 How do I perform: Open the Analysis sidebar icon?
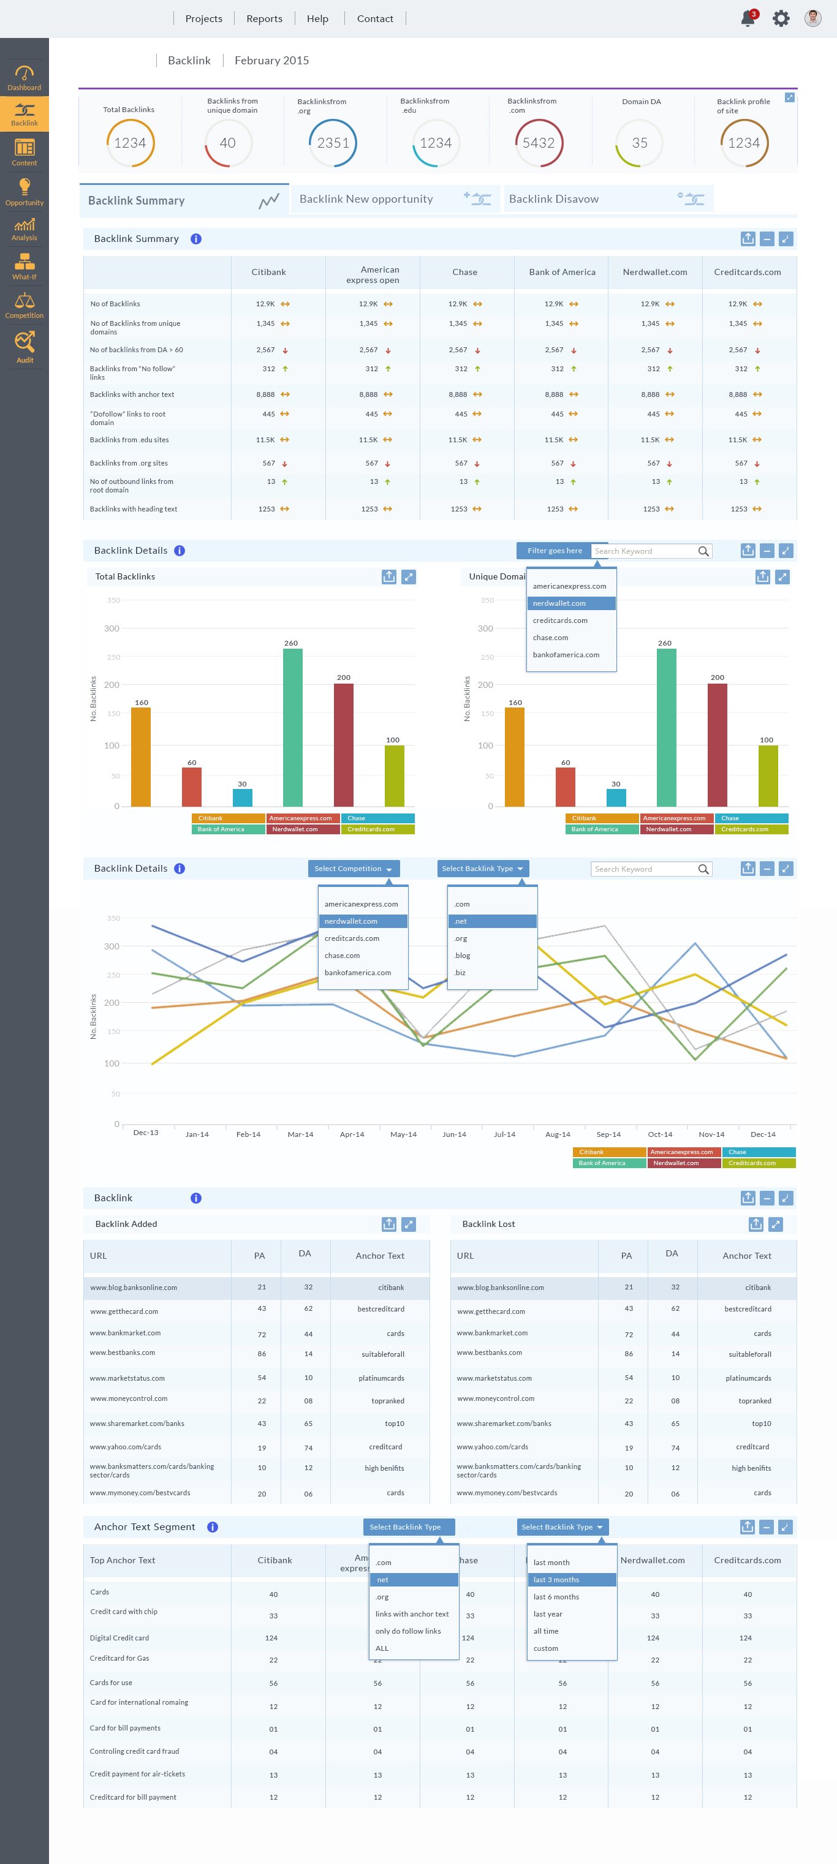tap(24, 229)
